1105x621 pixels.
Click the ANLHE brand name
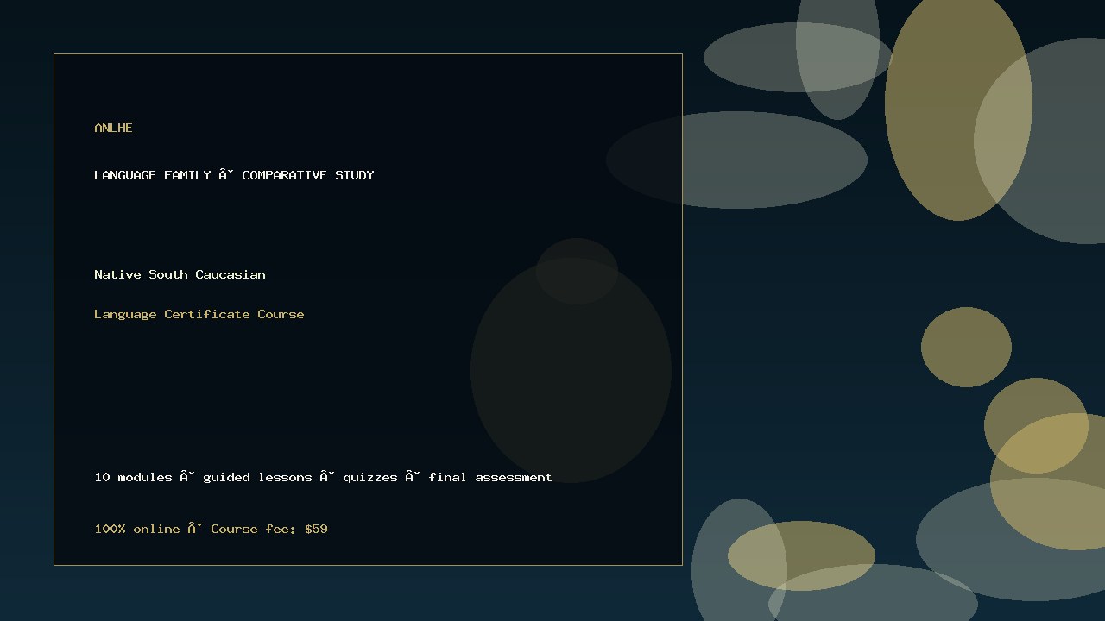coord(113,128)
